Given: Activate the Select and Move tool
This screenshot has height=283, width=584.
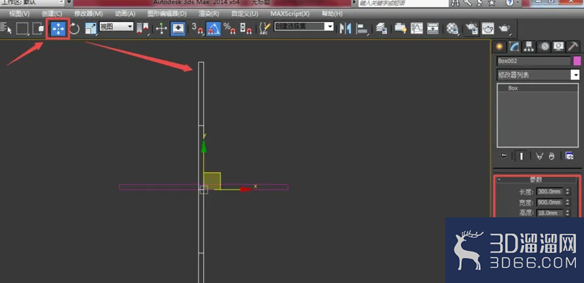Looking at the screenshot, I should coord(58,28).
